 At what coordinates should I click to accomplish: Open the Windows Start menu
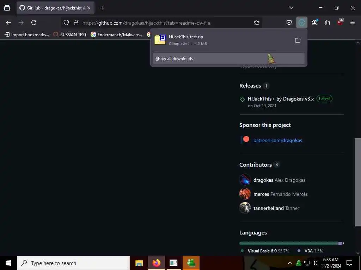[8, 263]
